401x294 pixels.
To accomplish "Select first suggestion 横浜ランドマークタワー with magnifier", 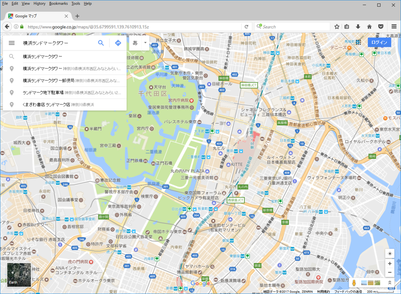I will click(65, 56).
